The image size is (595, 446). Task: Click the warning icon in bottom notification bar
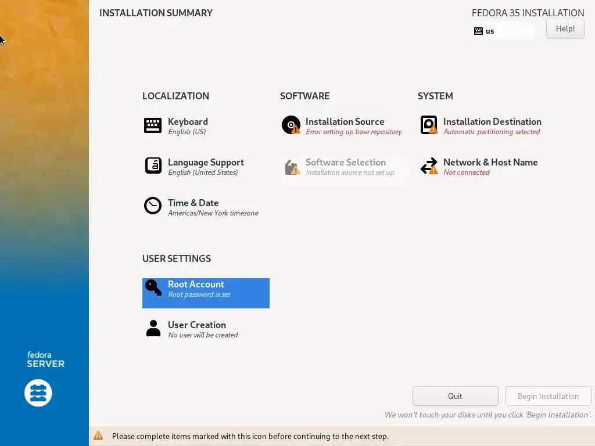coord(98,436)
